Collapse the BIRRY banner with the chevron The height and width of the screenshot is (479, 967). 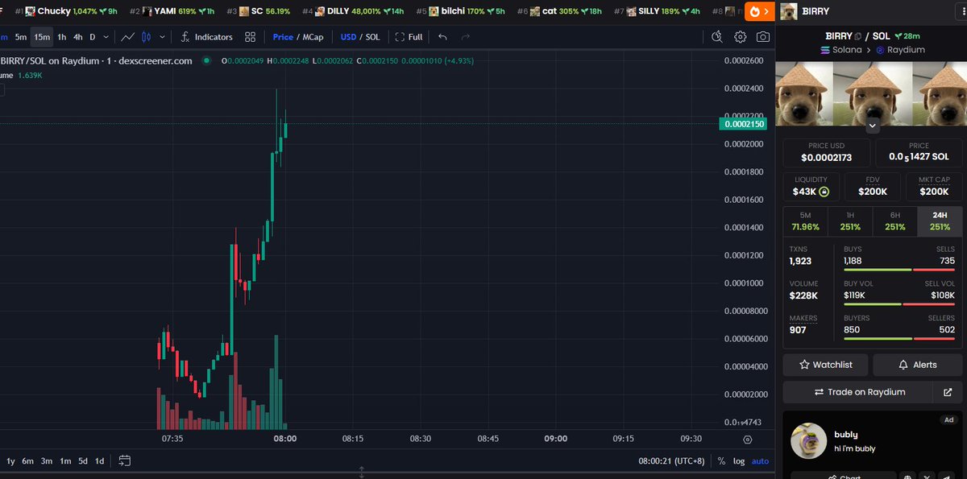pos(872,126)
